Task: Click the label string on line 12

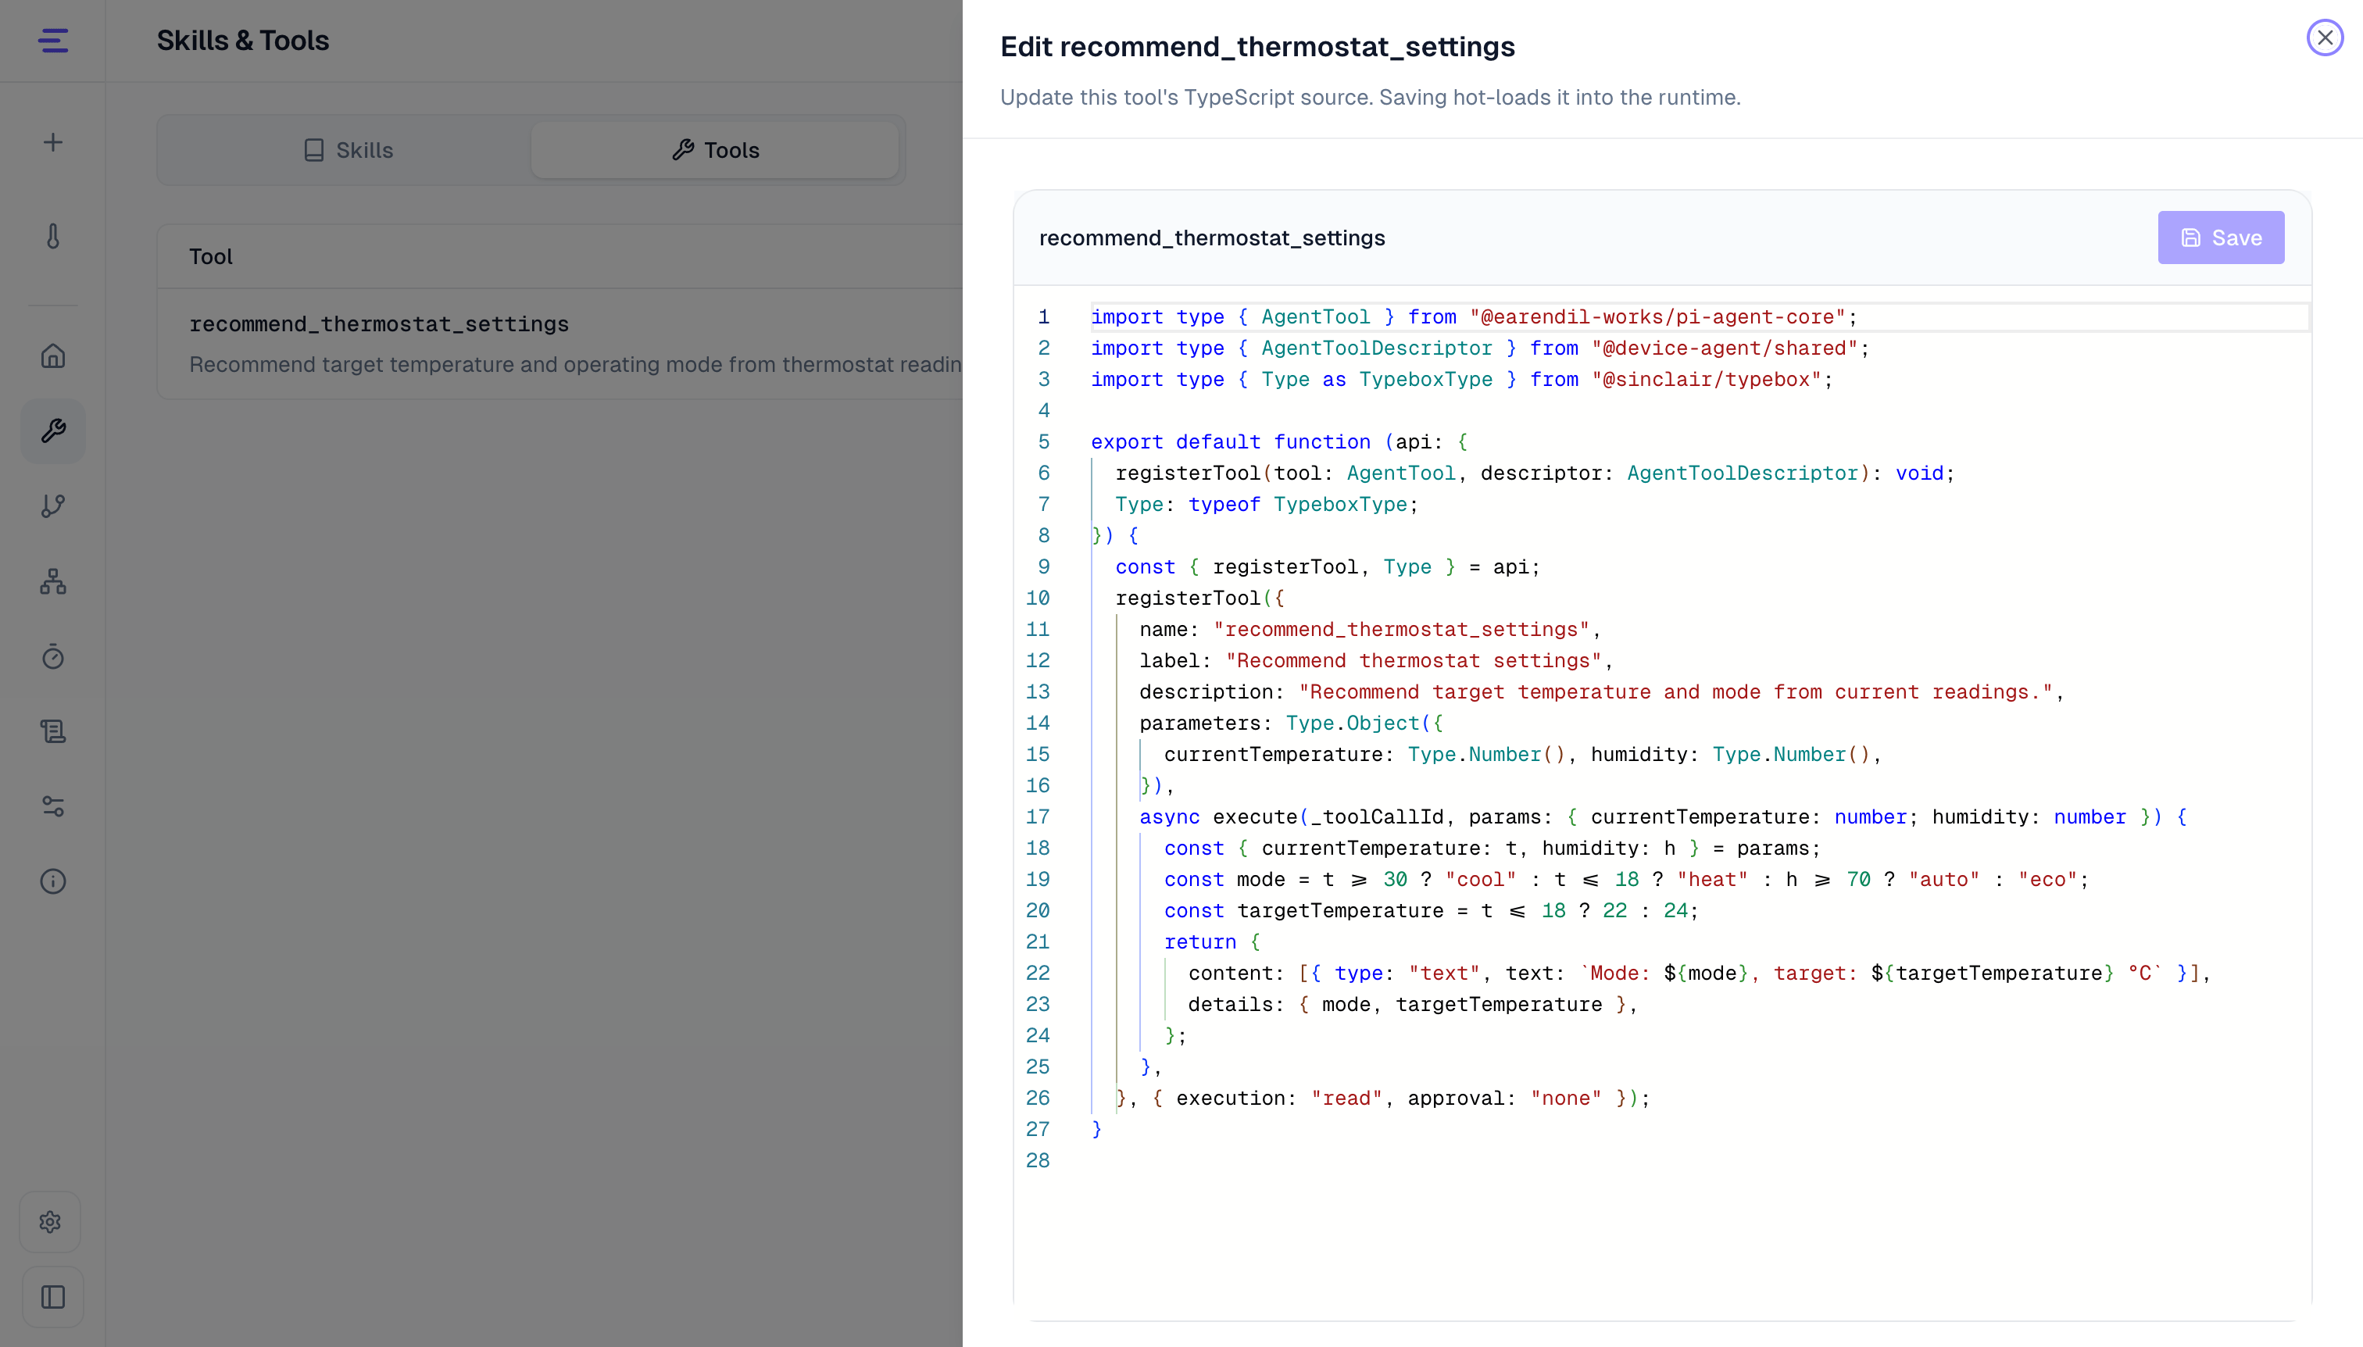Action: [x=1414, y=660]
